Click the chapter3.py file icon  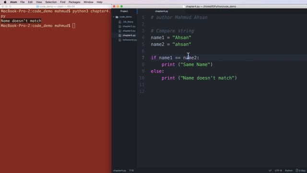point(120,31)
